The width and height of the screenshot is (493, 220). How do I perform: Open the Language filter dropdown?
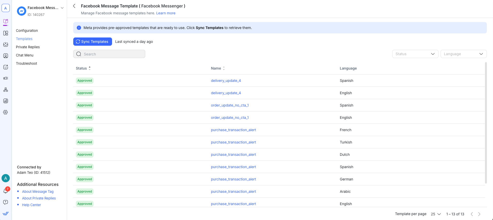463,54
